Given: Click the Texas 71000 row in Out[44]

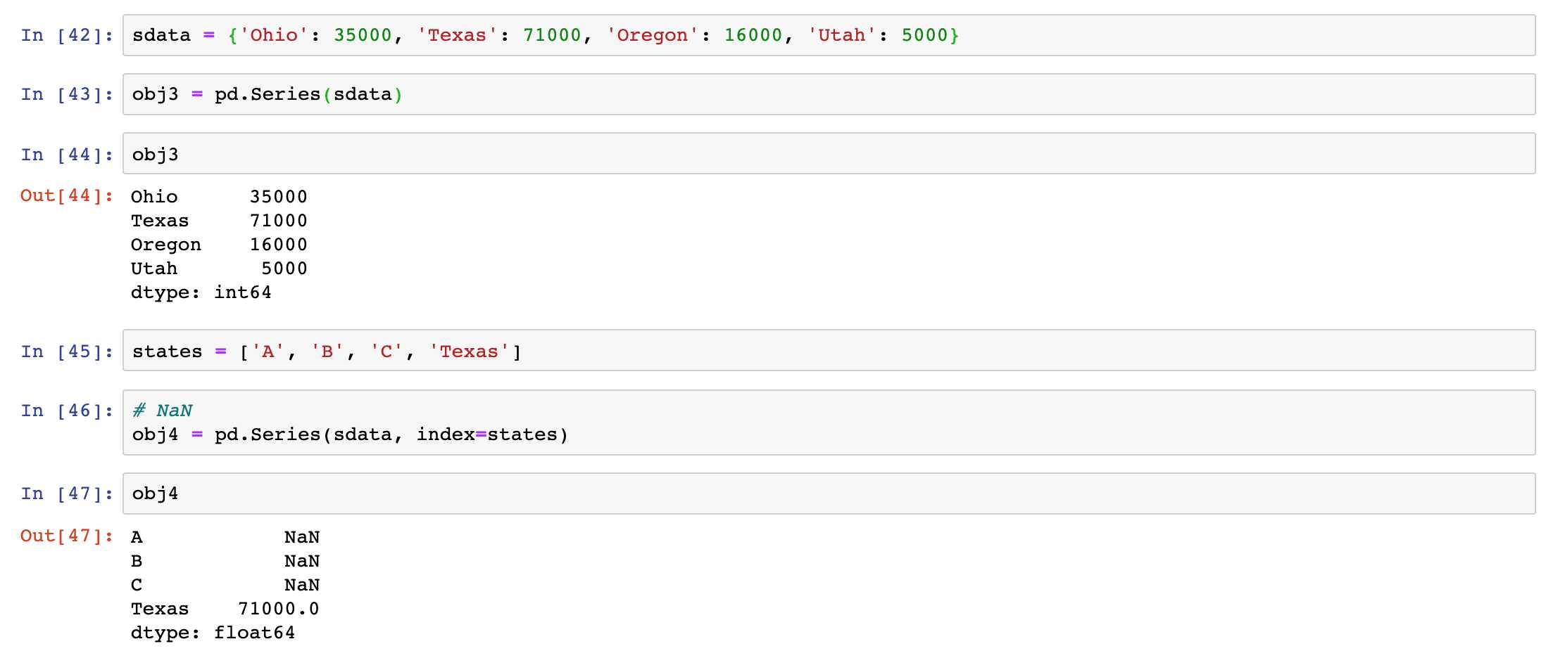Looking at the screenshot, I should tap(219, 221).
